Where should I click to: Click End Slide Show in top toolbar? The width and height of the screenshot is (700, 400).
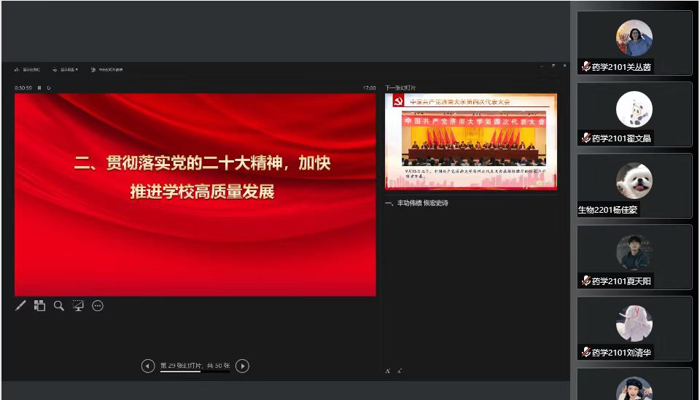coord(106,70)
